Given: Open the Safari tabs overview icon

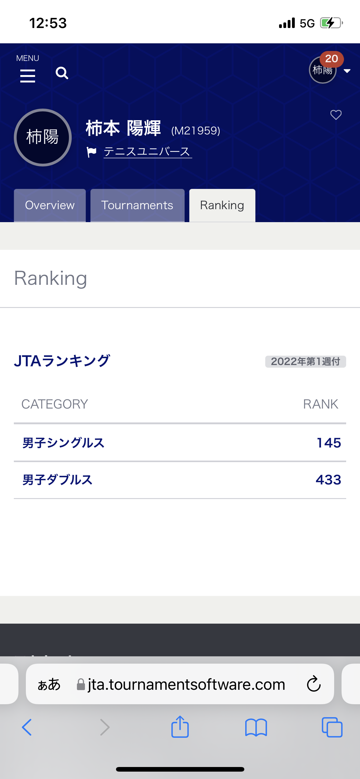Looking at the screenshot, I should click(x=332, y=727).
